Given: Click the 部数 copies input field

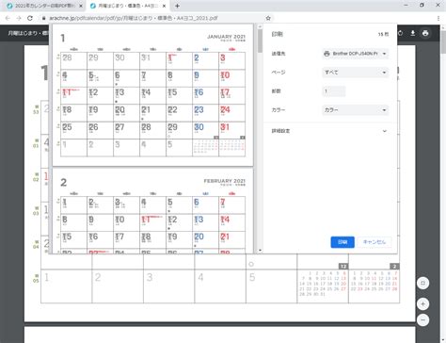Looking at the screenshot, I should [x=334, y=91].
